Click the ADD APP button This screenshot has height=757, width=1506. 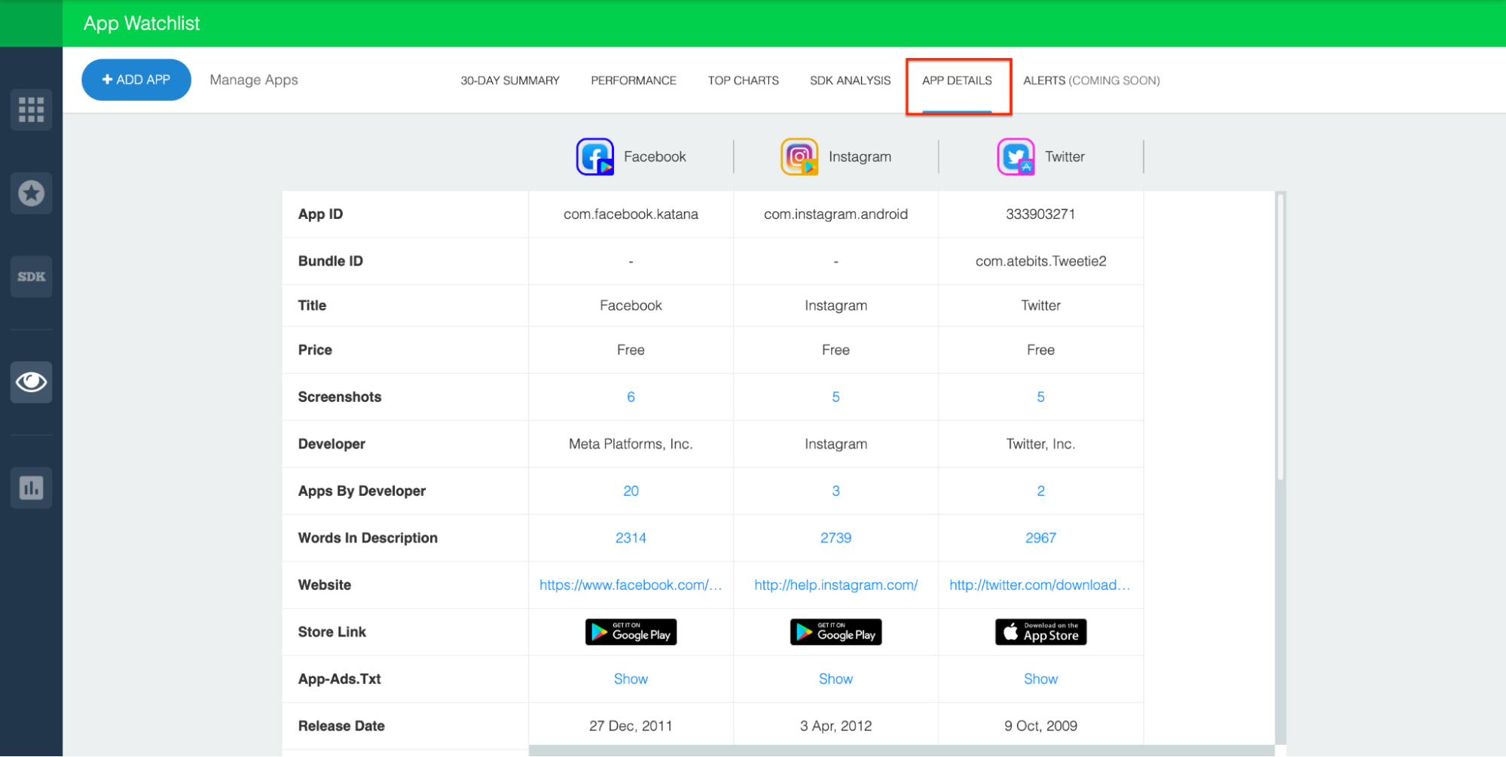pyautogui.click(x=136, y=80)
